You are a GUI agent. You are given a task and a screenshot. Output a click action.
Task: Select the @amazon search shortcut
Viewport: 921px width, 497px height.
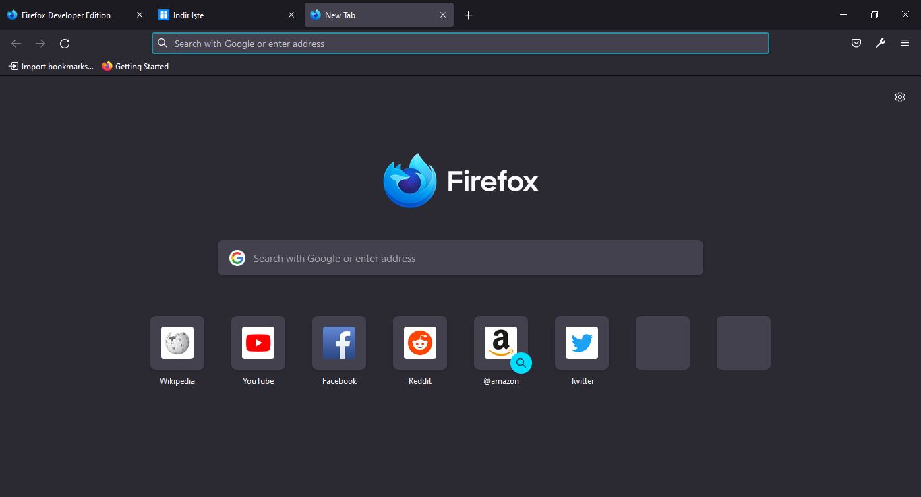pos(501,343)
